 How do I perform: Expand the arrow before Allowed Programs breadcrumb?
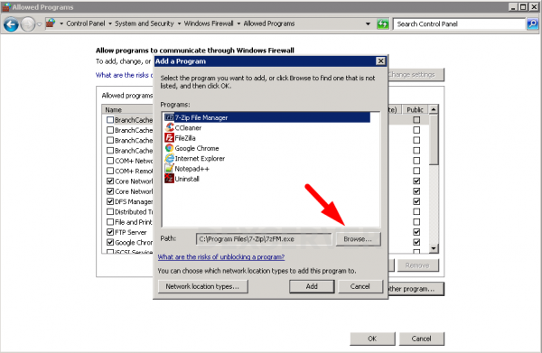[238, 23]
